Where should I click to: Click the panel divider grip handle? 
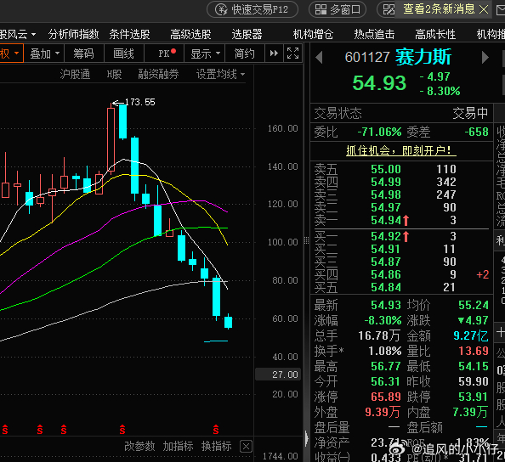(307, 240)
